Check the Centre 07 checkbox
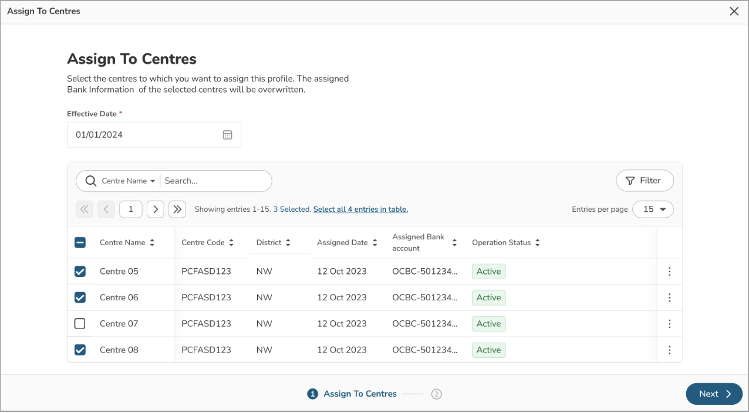The width and height of the screenshot is (749, 413). 80,324
